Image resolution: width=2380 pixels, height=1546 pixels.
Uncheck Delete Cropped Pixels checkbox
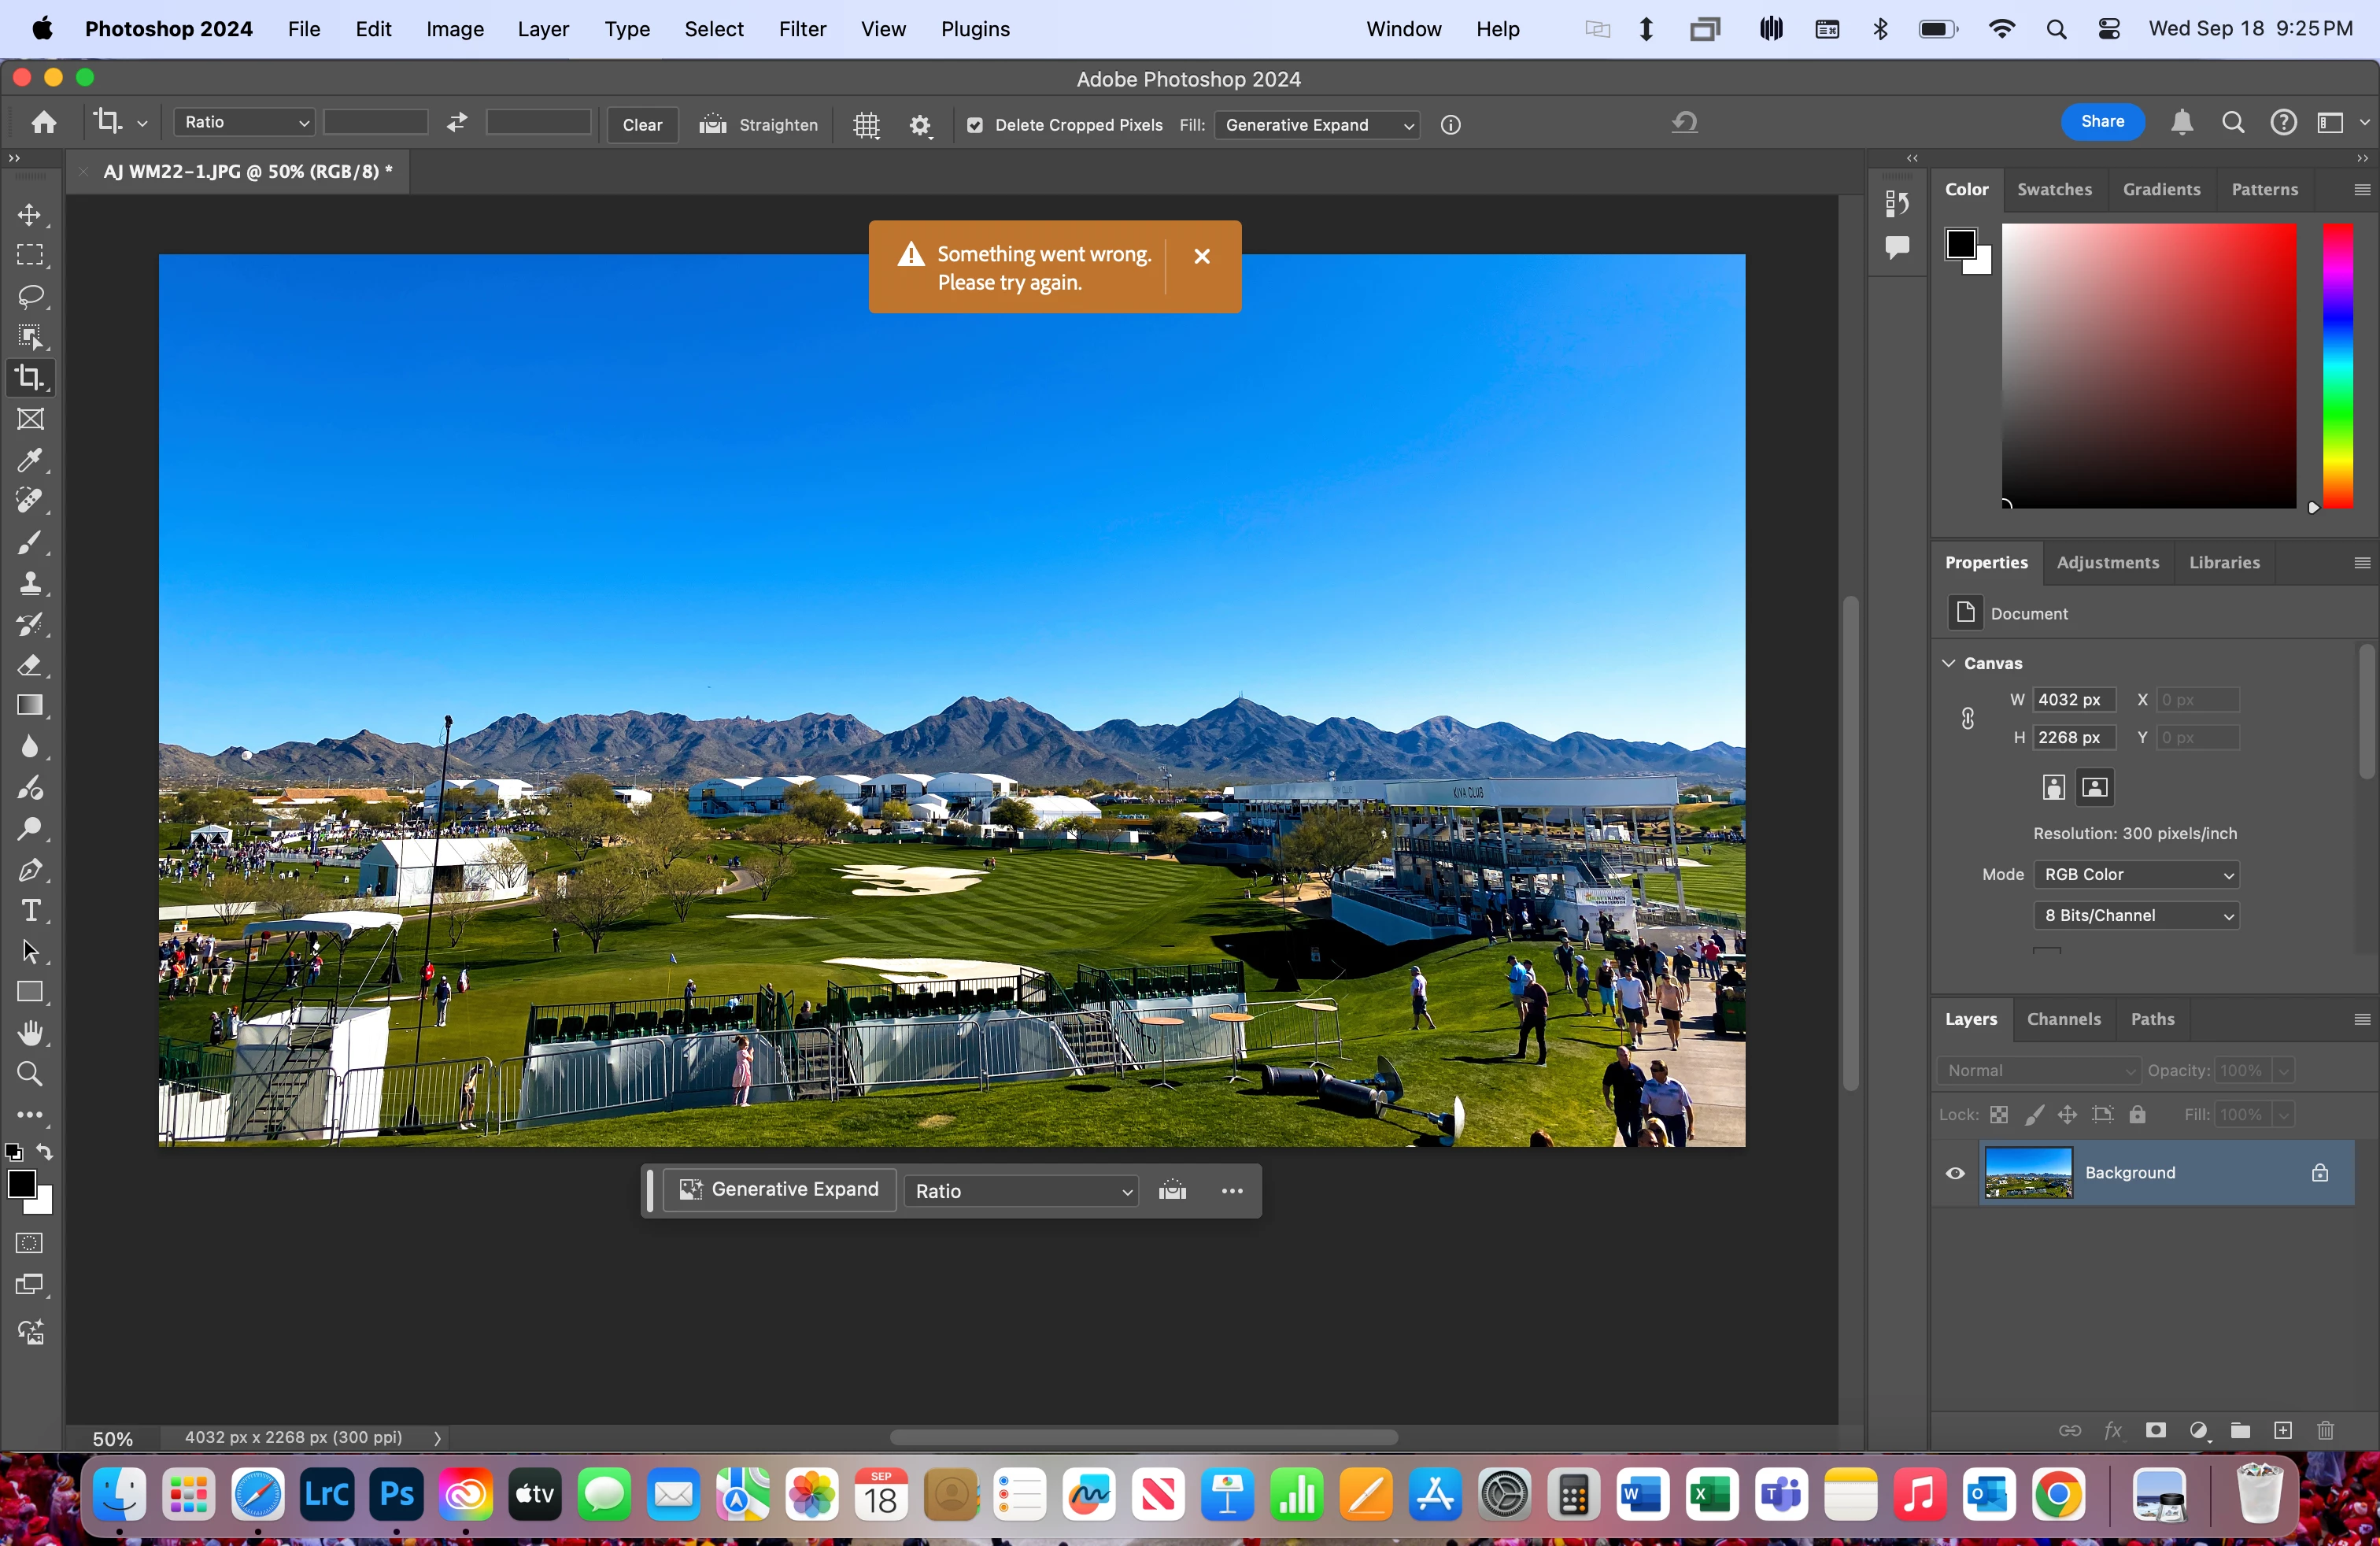pos(975,125)
